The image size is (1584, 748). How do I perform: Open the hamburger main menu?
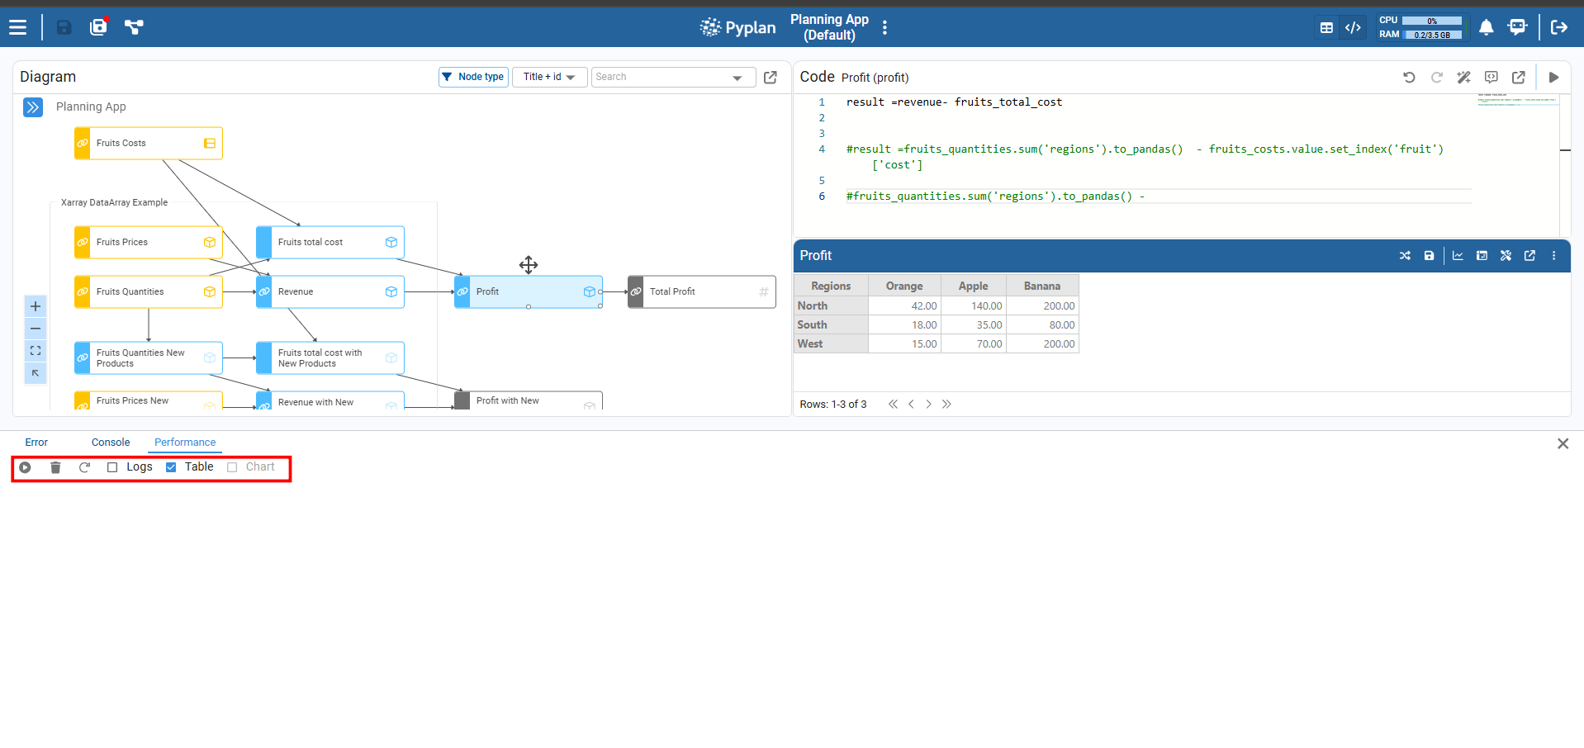(18, 27)
